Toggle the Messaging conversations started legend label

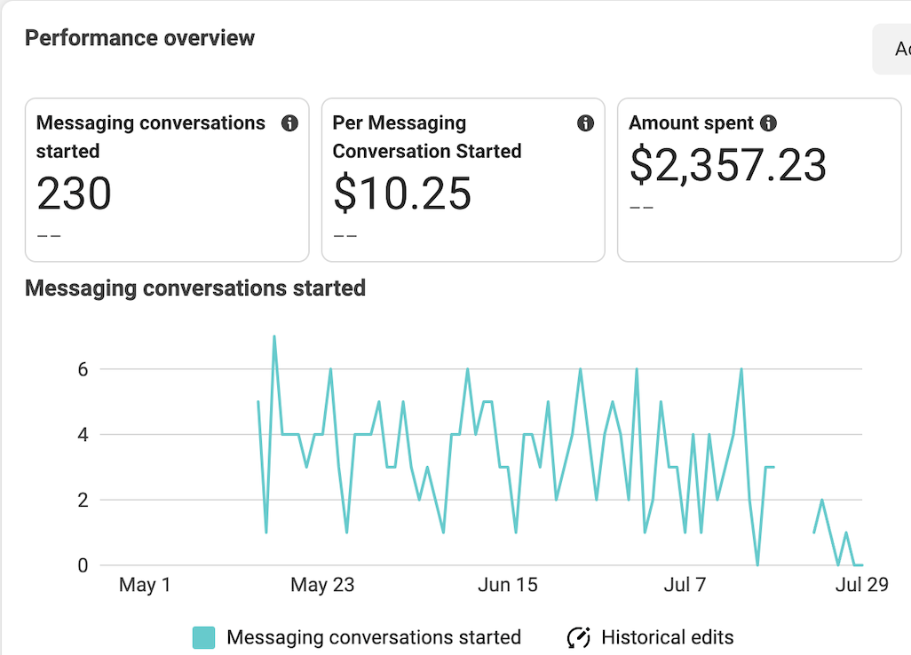point(374,637)
